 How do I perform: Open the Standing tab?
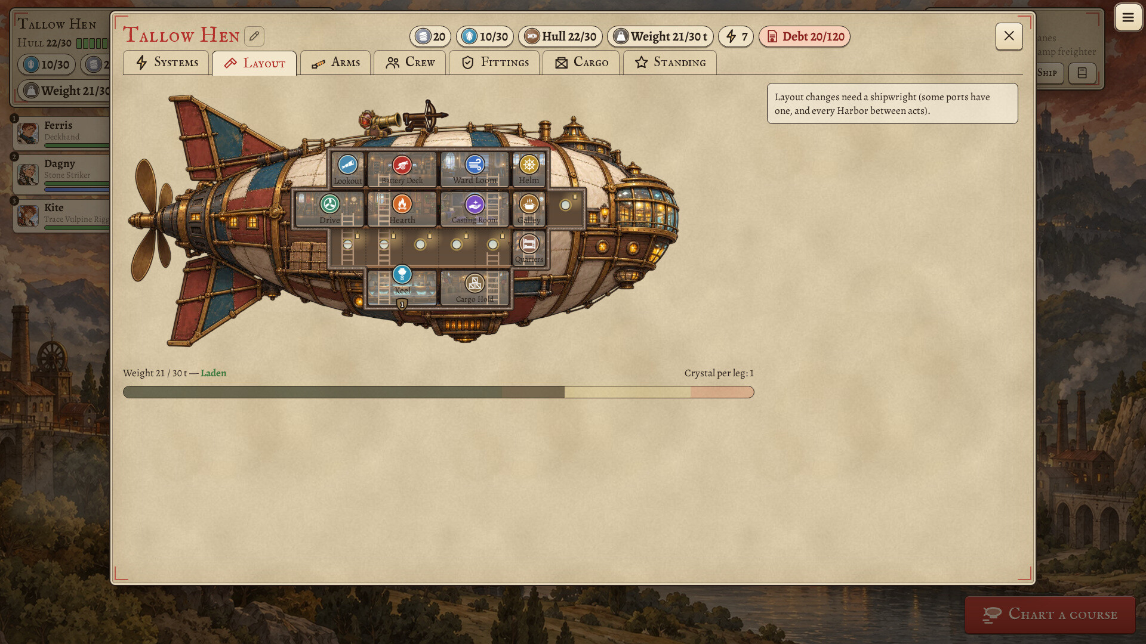point(670,63)
